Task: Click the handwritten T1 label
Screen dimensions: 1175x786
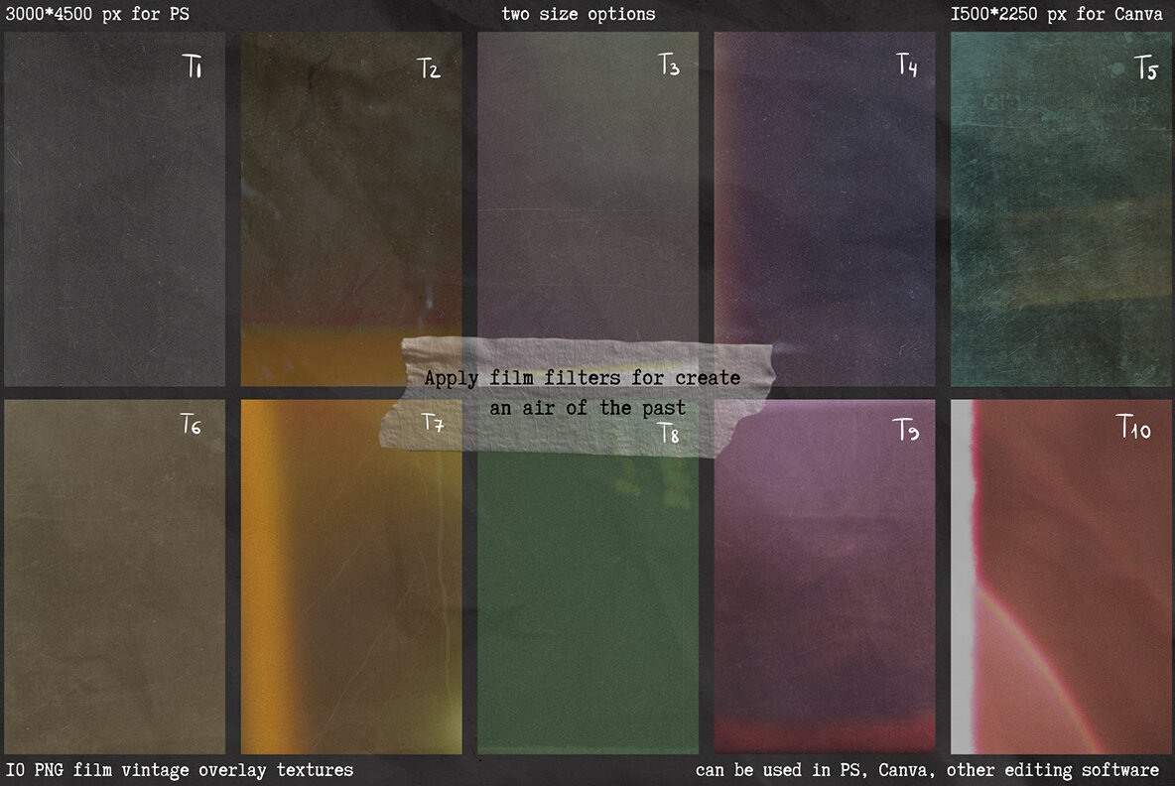Action: click(193, 67)
